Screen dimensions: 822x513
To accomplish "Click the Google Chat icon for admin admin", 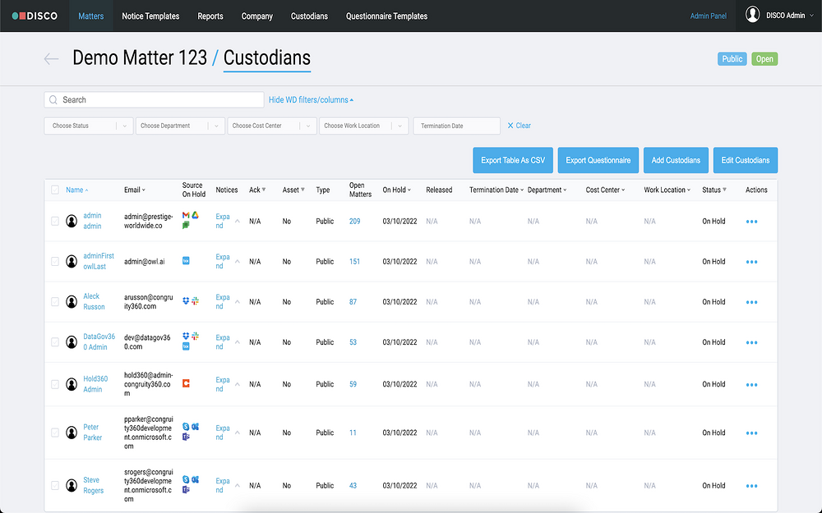I will click(x=186, y=225).
